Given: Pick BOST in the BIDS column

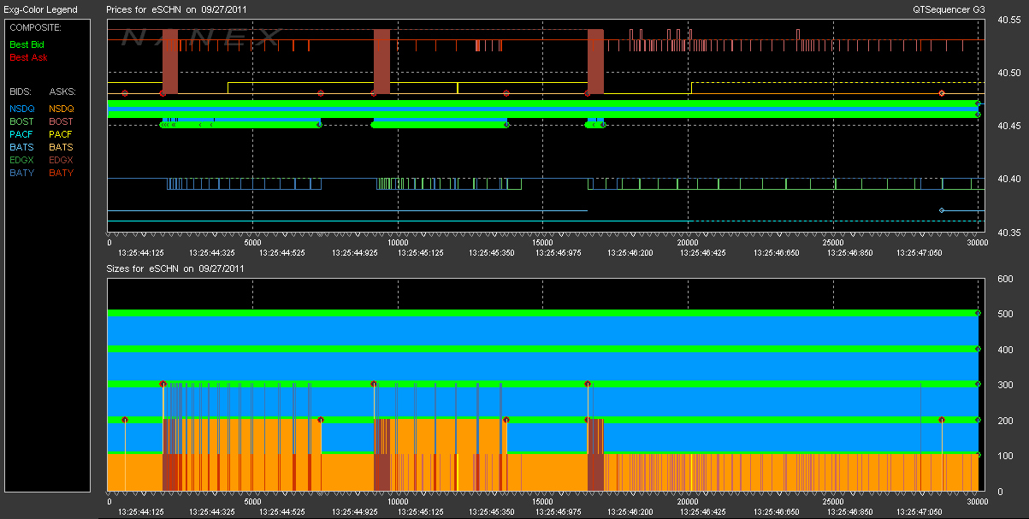Looking at the screenshot, I should click(21, 121).
